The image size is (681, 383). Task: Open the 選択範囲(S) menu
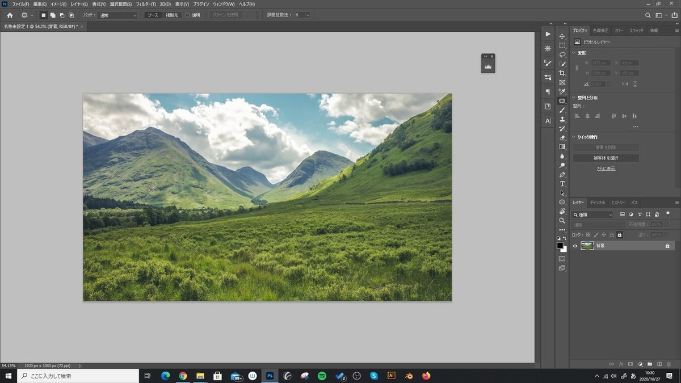[x=121, y=4]
